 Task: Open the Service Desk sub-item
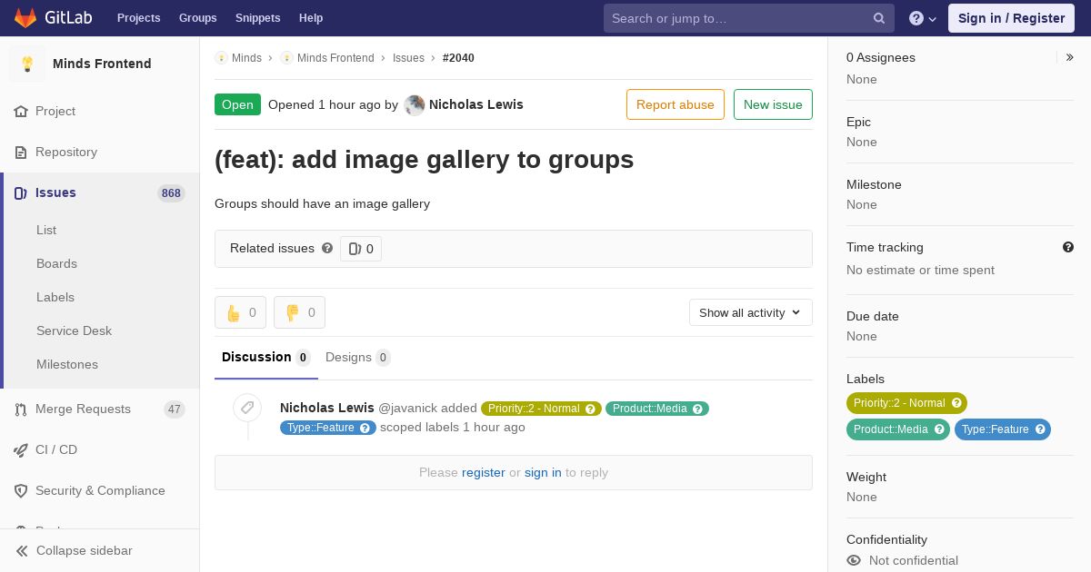tap(100, 330)
